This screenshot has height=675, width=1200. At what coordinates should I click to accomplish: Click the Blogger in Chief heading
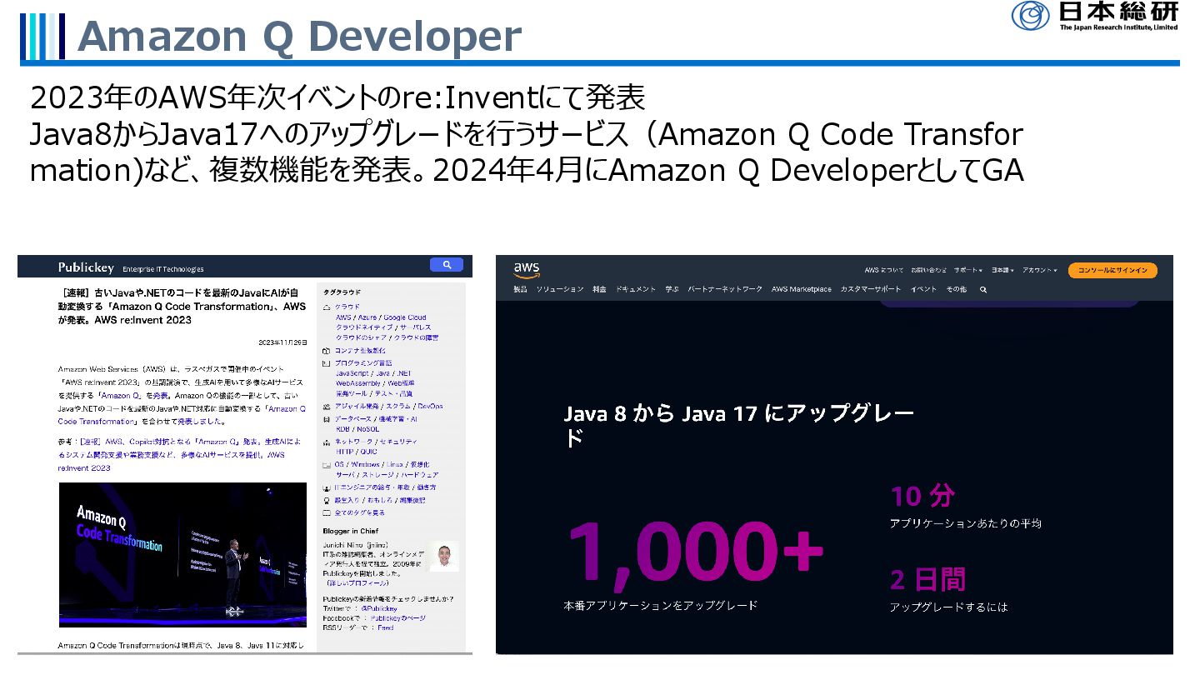[x=350, y=531]
